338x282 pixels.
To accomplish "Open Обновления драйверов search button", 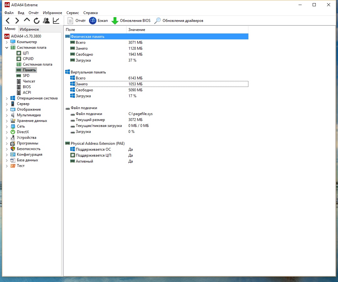I will [x=179, y=21].
